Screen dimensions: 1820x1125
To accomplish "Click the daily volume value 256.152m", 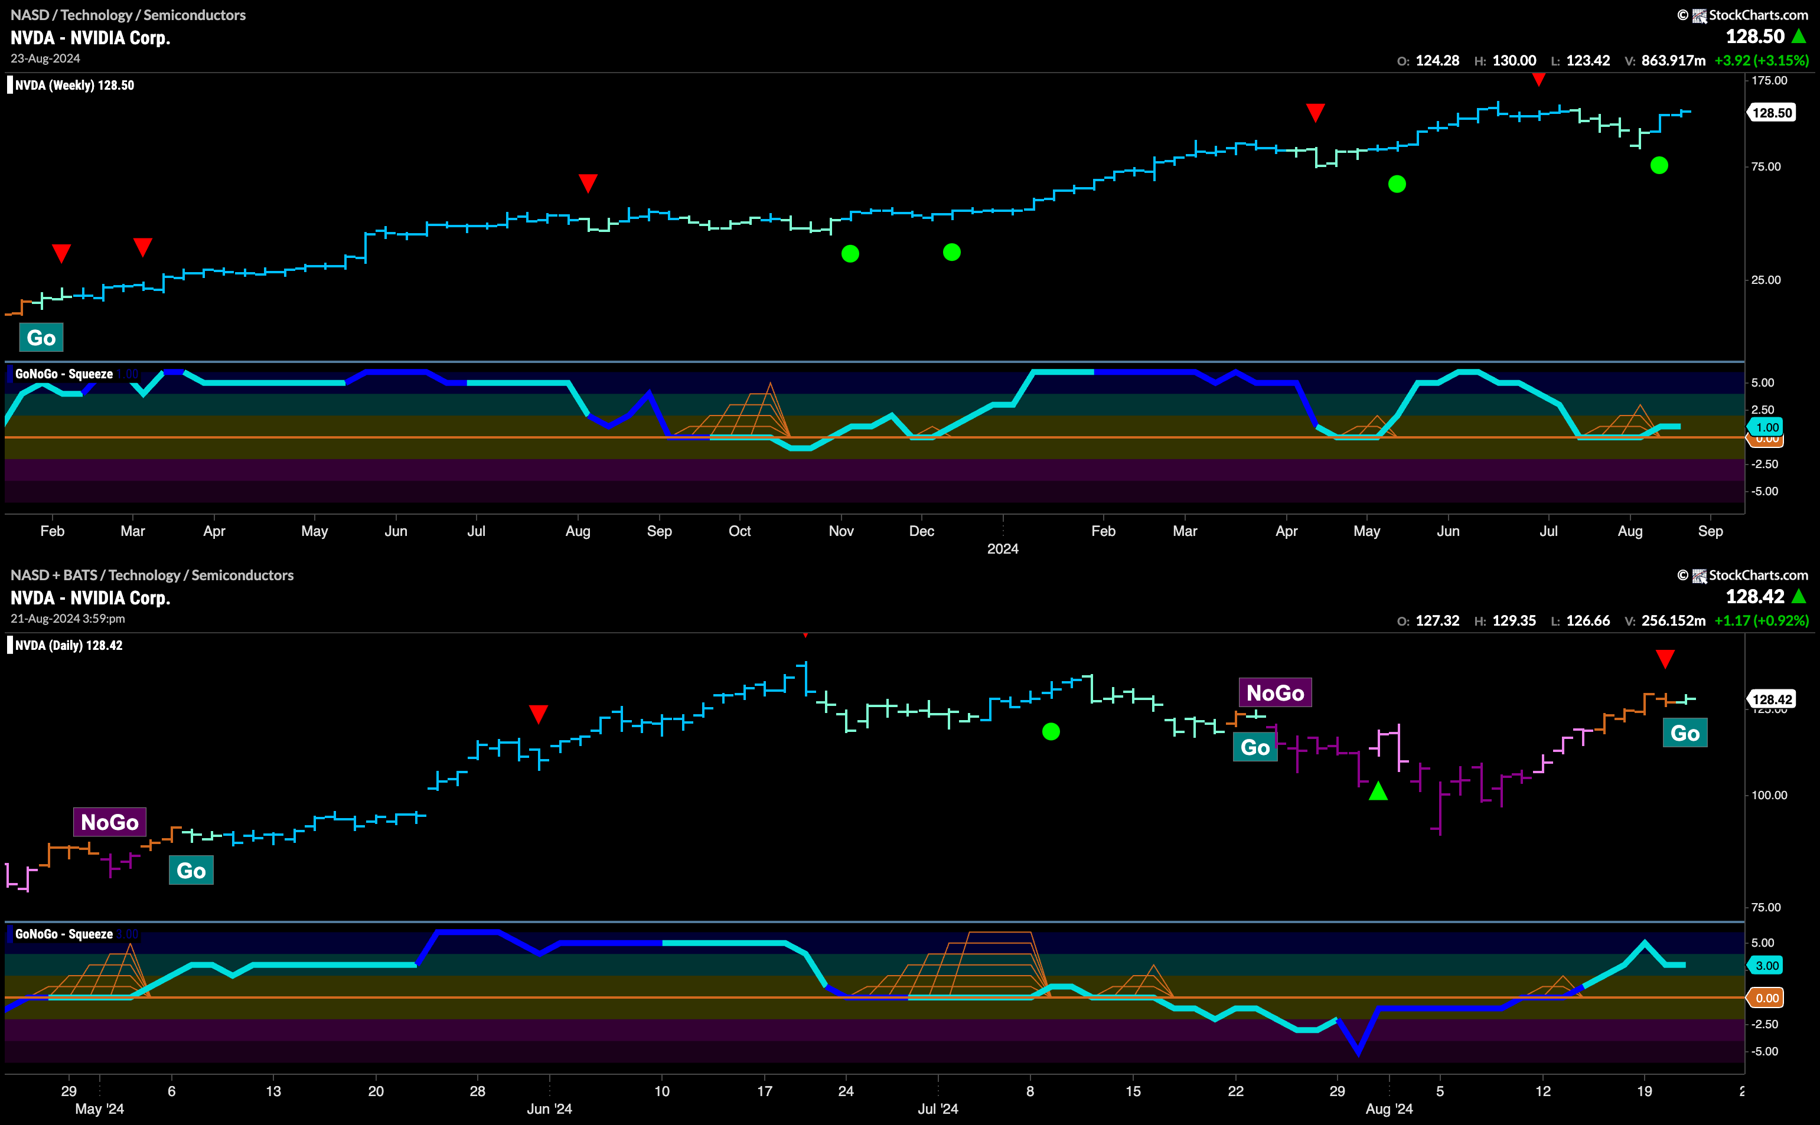I will [1672, 620].
